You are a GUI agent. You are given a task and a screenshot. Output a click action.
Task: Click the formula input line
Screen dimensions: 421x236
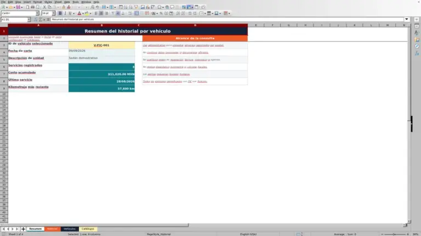pyautogui.click(x=227, y=19)
